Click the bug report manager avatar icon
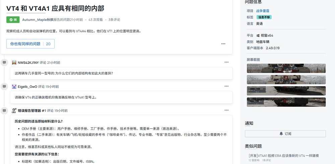 pos(14,111)
